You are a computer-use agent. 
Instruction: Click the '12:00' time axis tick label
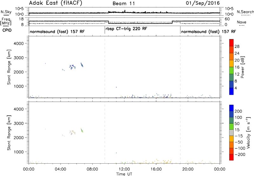tap(124, 169)
